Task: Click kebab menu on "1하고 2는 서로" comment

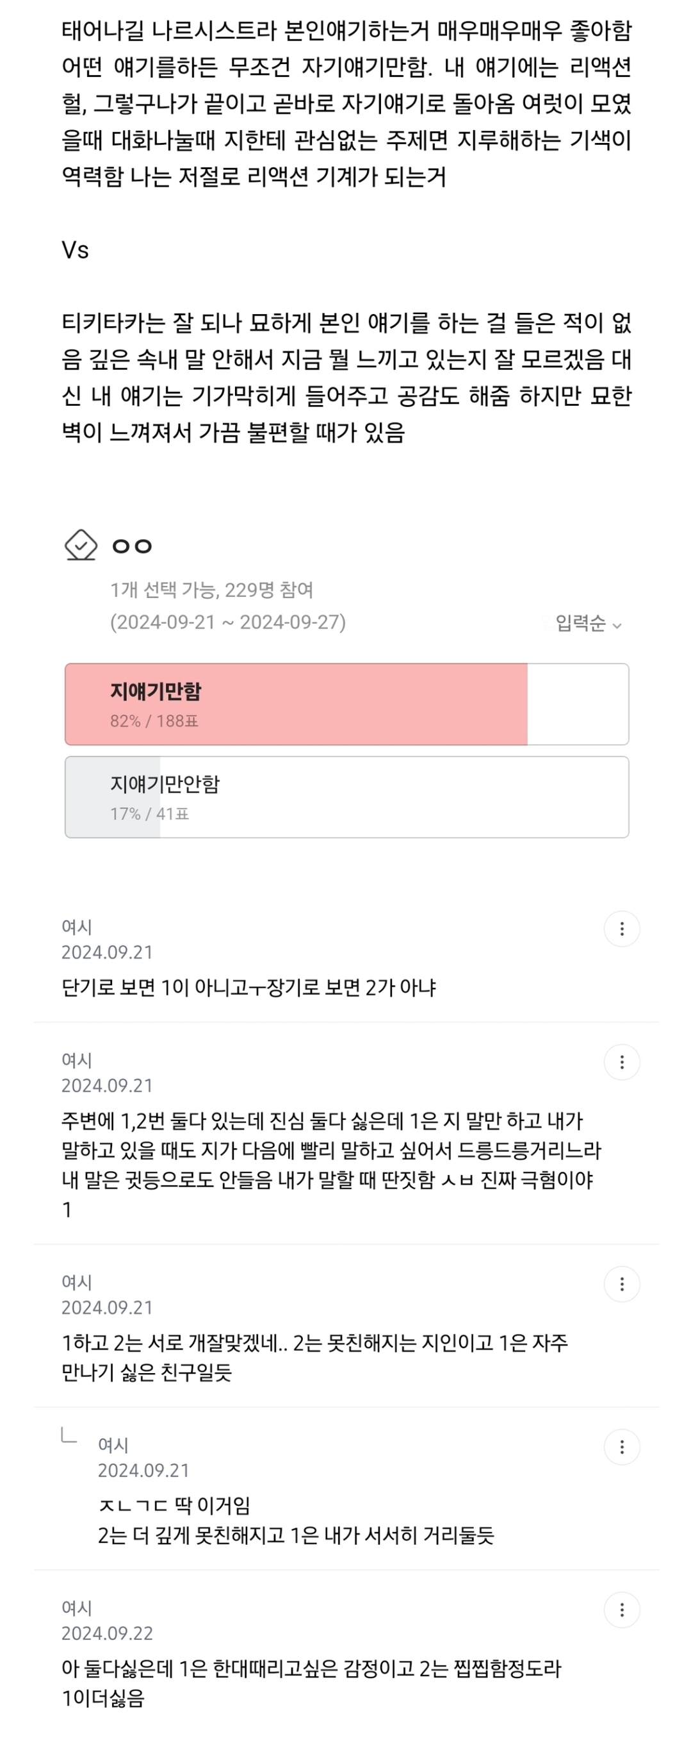Action: (621, 1284)
